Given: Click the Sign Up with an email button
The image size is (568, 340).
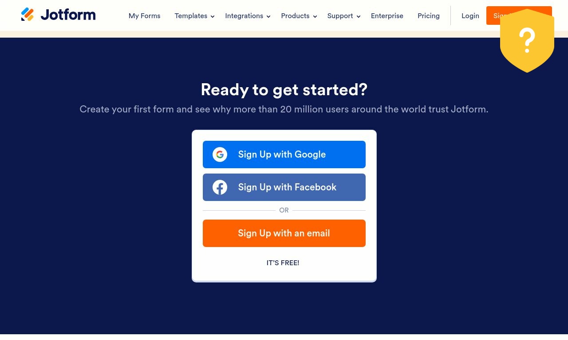Looking at the screenshot, I should coord(284,233).
